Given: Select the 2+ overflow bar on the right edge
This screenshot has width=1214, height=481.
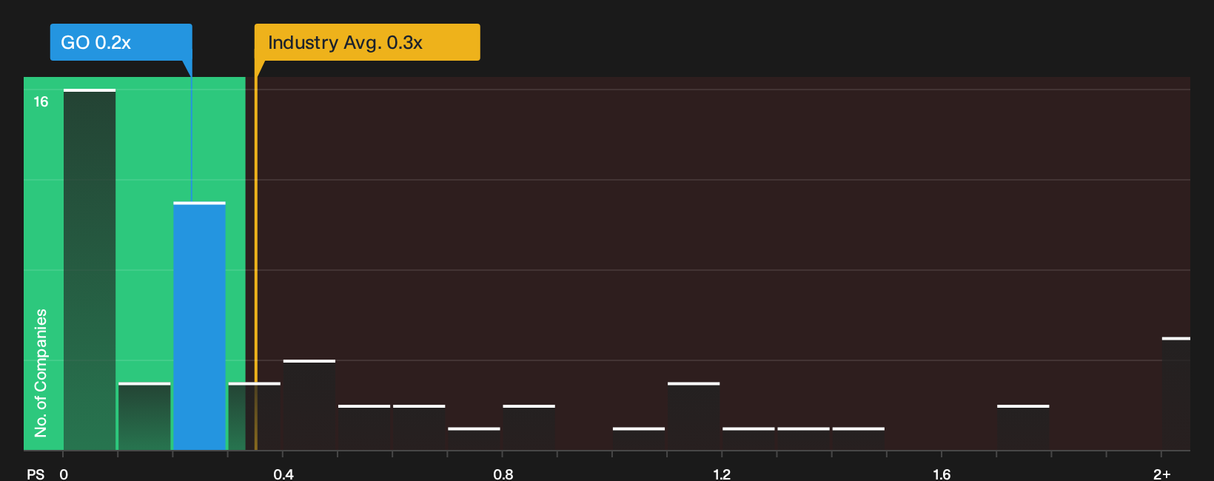Looking at the screenshot, I should [x=1176, y=394].
